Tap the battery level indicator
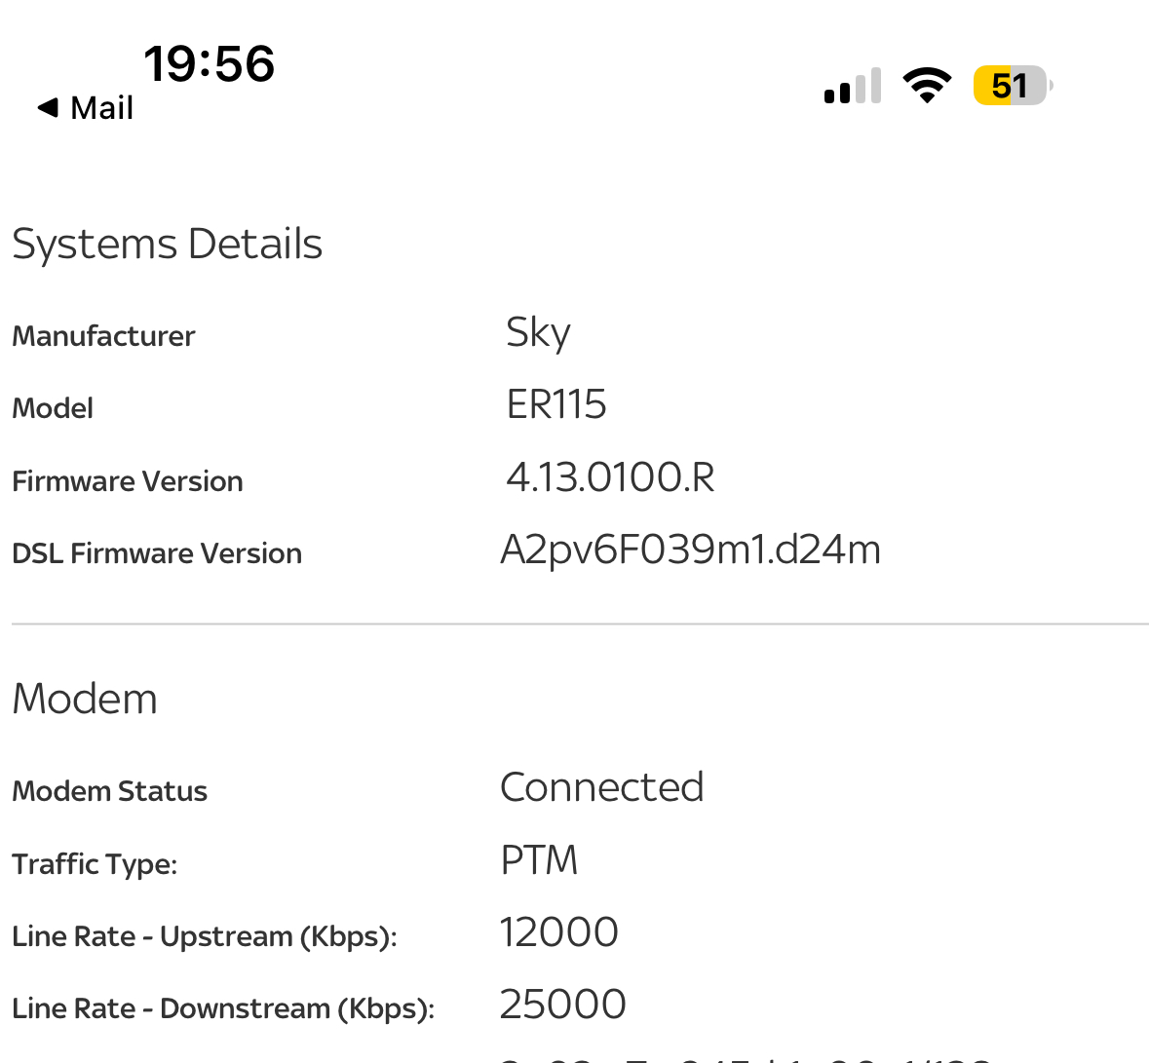The height and width of the screenshot is (1063, 1149). point(1012,86)
